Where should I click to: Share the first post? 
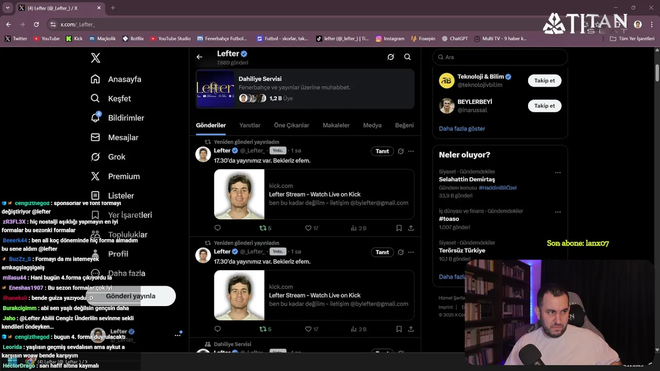click(x=411, y=228)
